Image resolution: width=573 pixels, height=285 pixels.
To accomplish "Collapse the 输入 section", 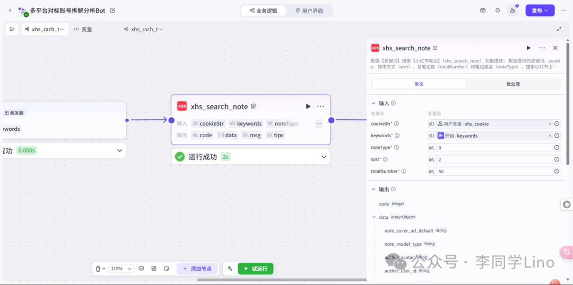I will coord(373,103).
